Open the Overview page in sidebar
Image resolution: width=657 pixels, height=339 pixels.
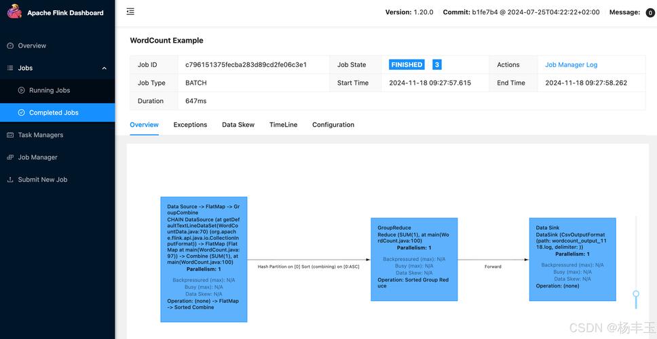[58, 45]
